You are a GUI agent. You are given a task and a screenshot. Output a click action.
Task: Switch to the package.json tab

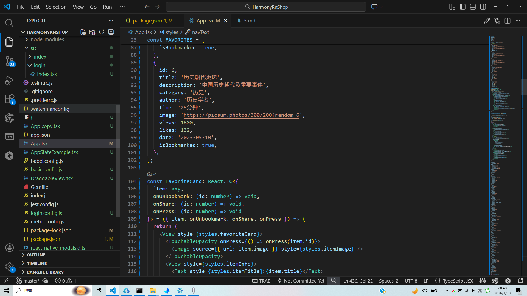(147, 21)
